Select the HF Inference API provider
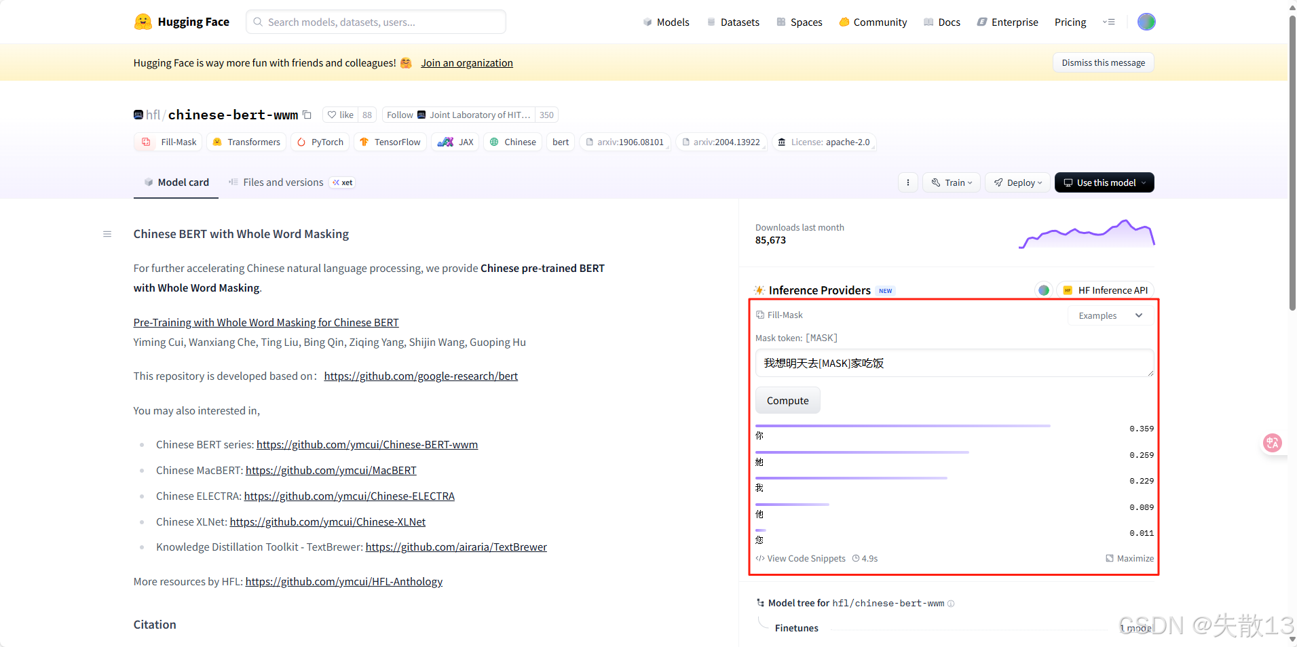1297x647 pixels. click(x=1106, y=290)
